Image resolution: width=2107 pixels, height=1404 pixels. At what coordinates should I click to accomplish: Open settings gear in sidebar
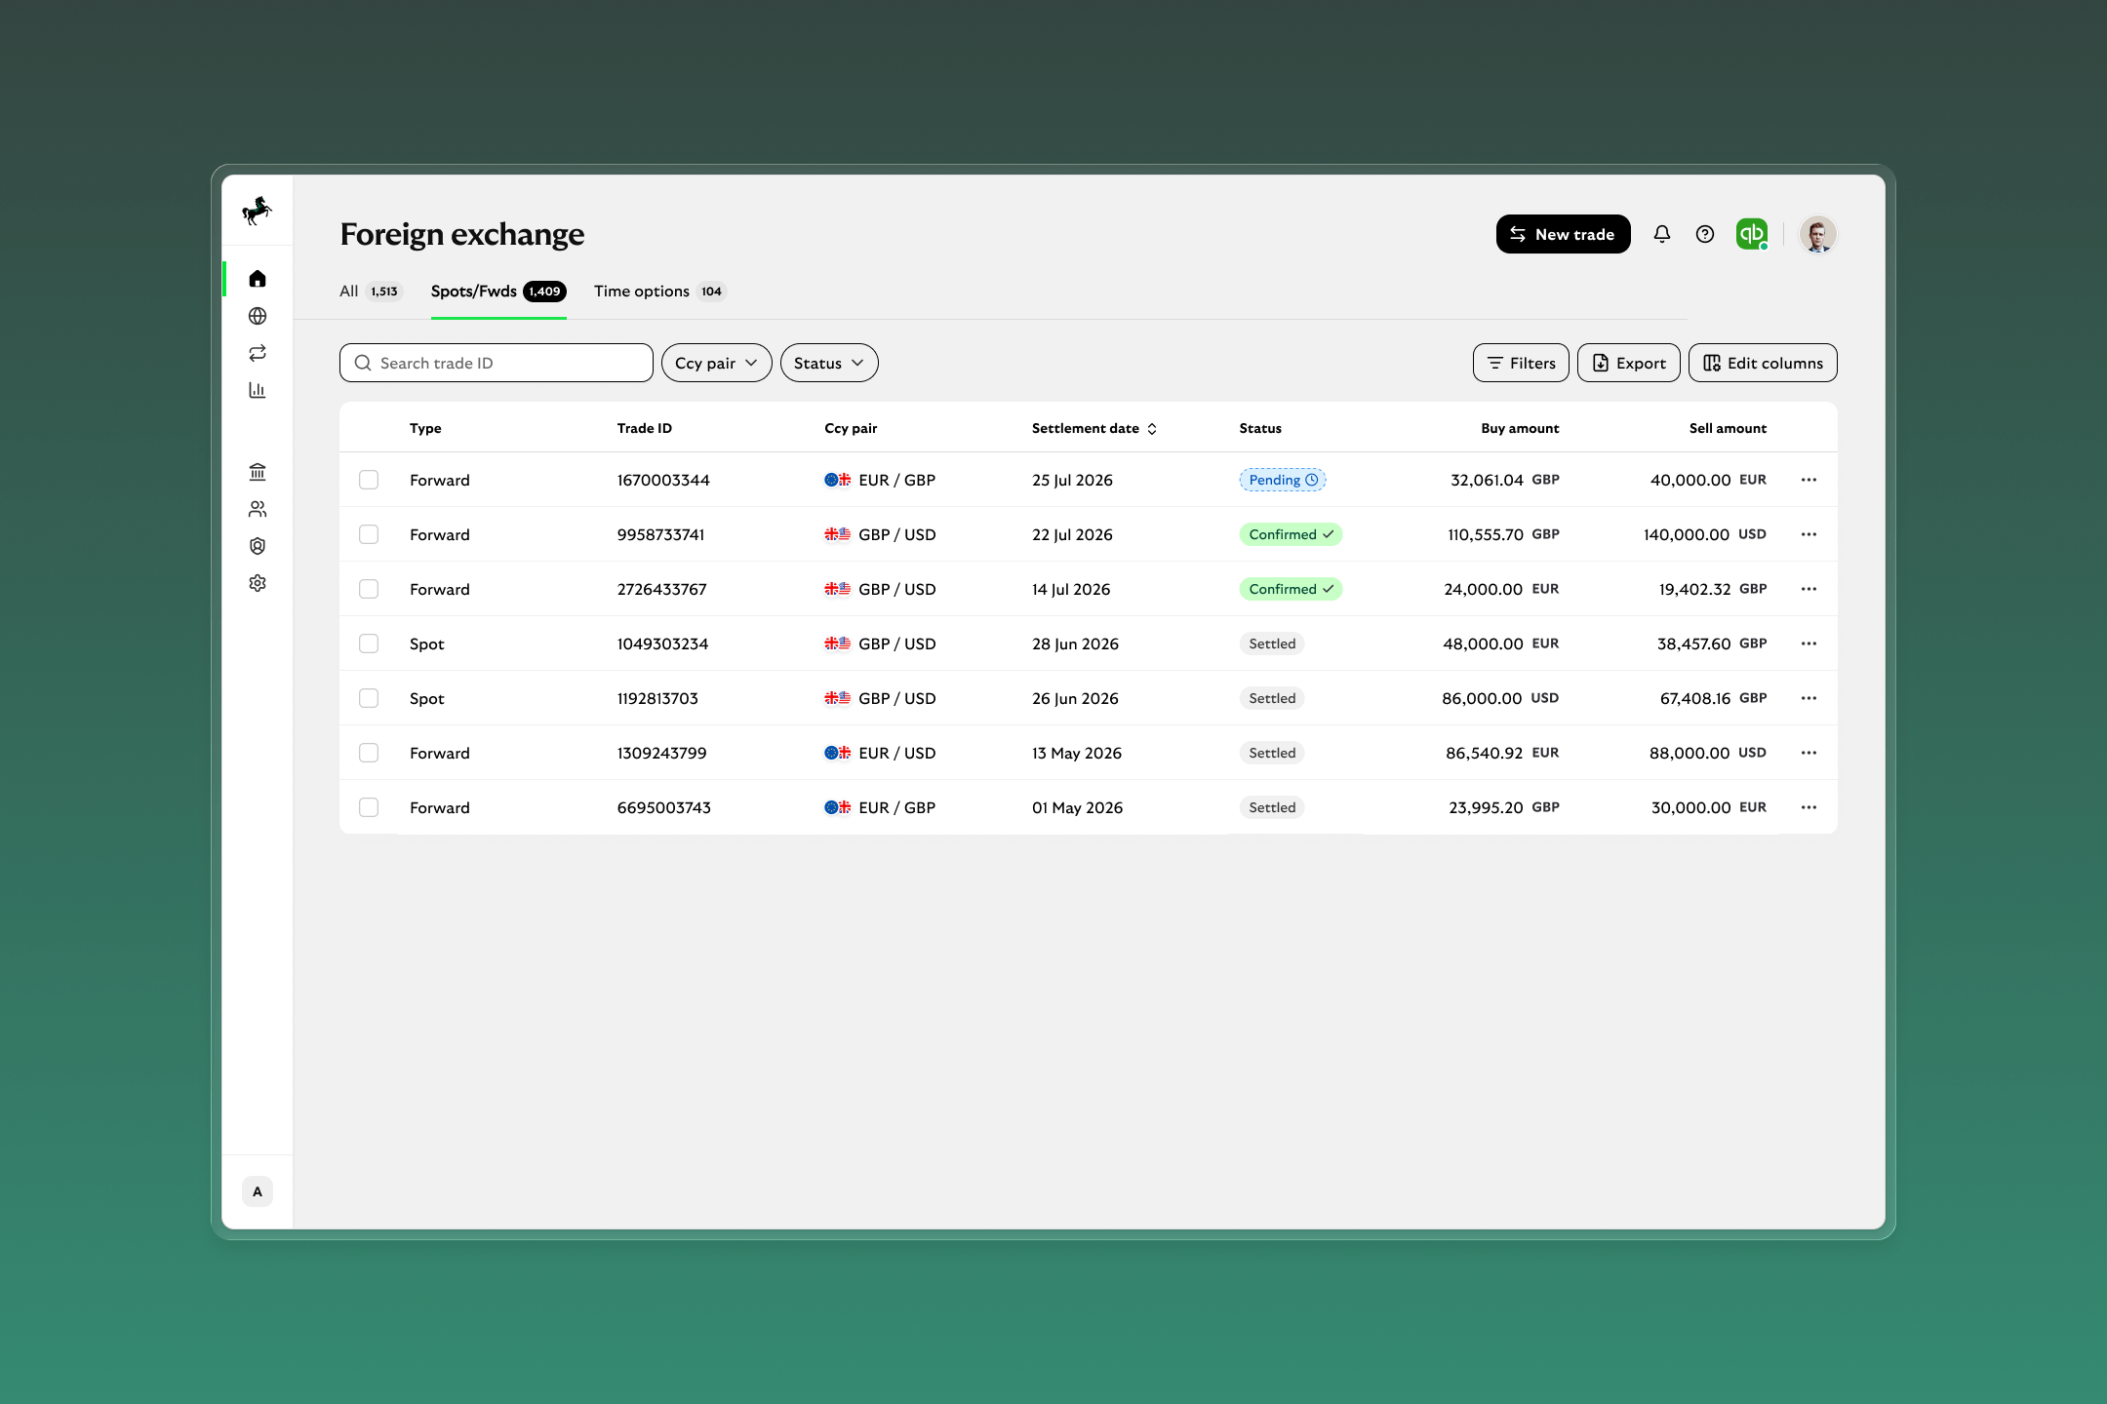click(x=258, y=583)
